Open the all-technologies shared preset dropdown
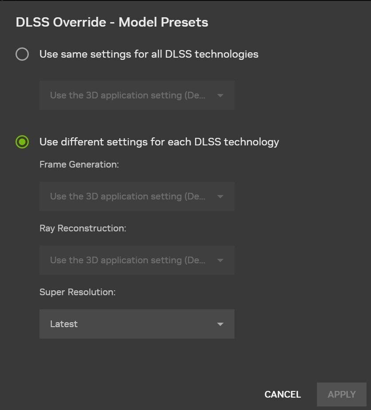Viewport: 371px width, 410px height. 137,95
